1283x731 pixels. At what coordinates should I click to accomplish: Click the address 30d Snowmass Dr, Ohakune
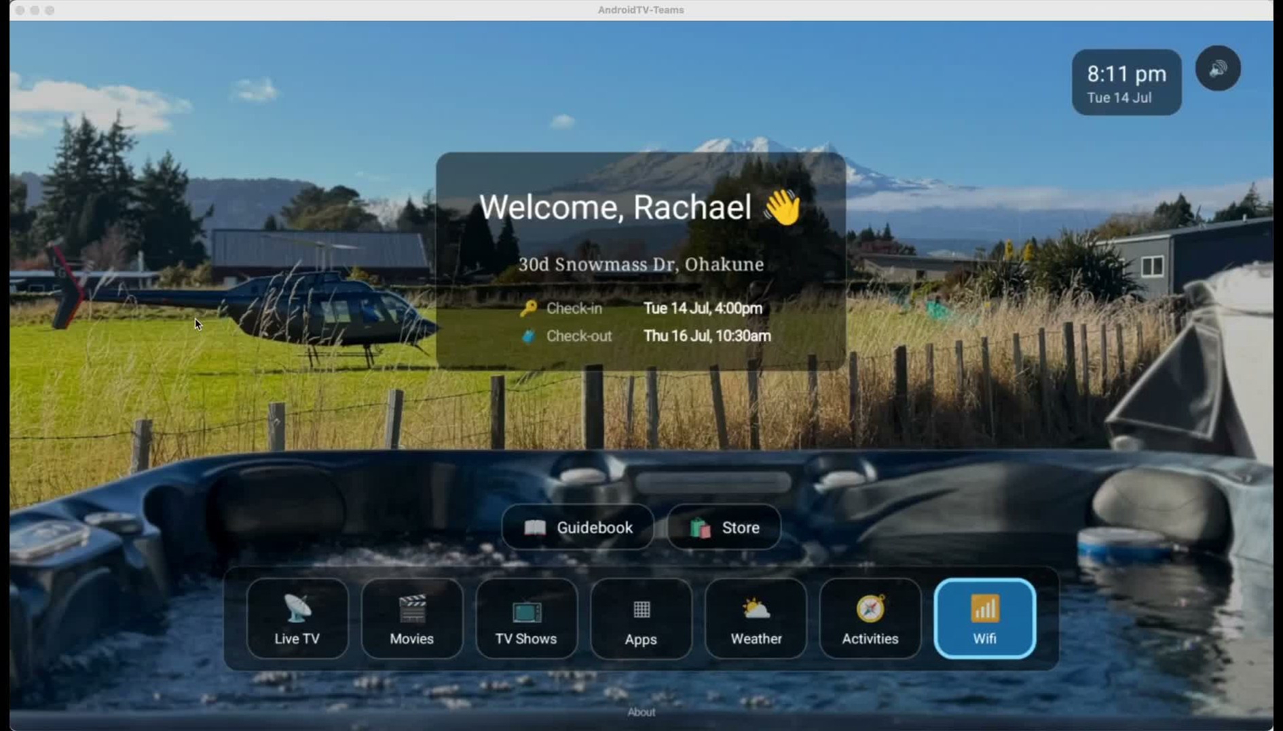(x=641, y=264)
